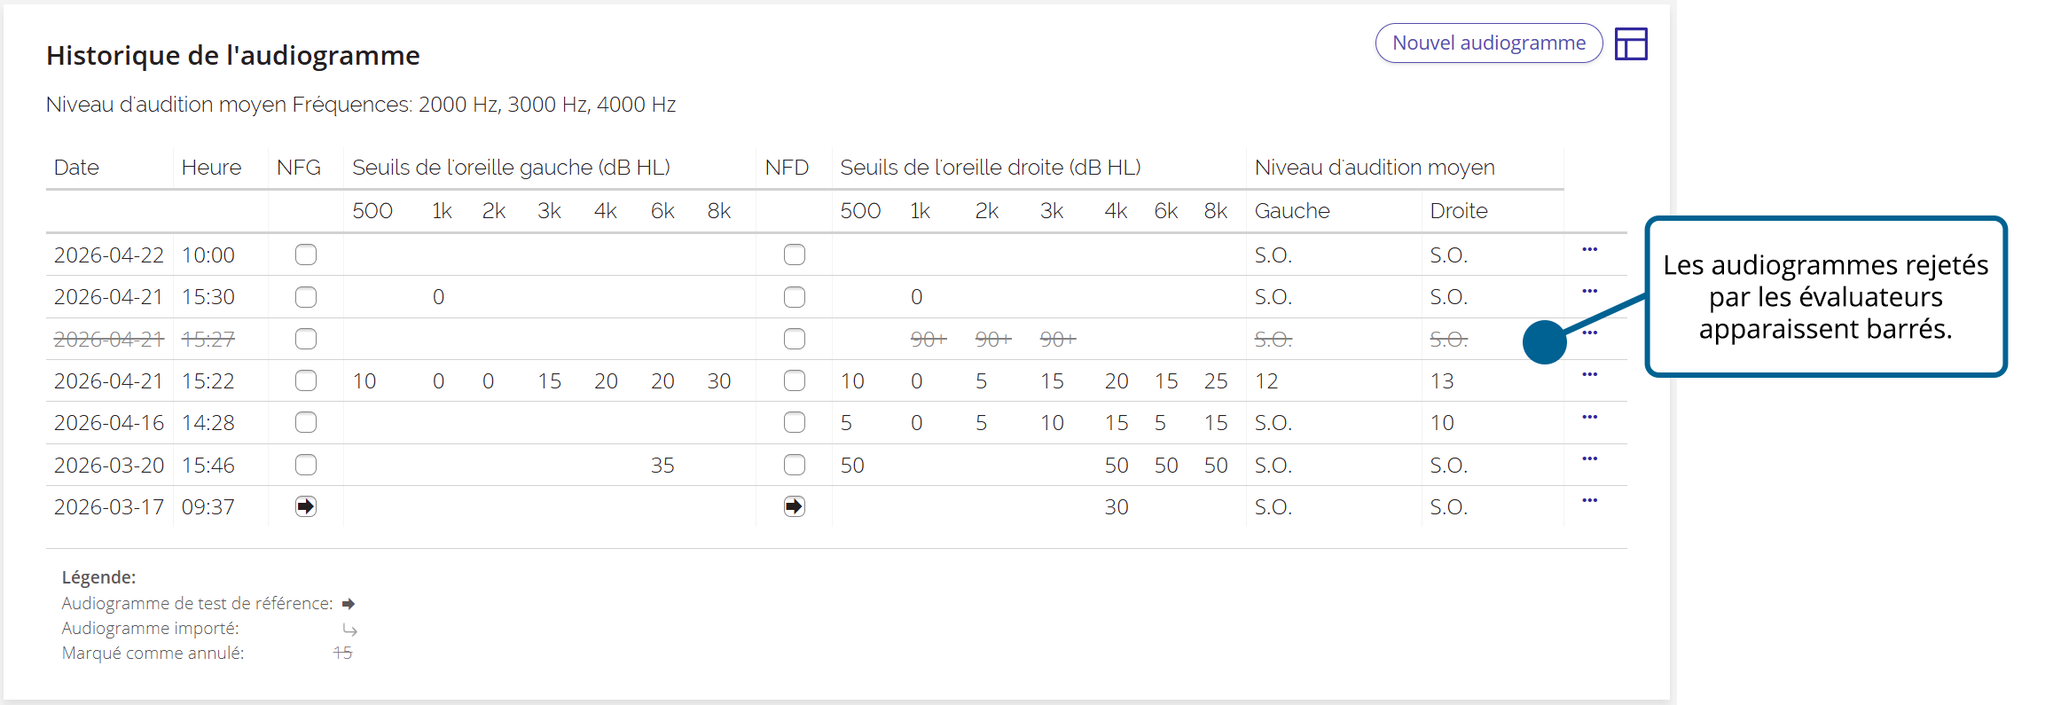Click the NFD reference arrow on the 2026-03-17 row
The image size is (2053, 705).
(795, 506)
